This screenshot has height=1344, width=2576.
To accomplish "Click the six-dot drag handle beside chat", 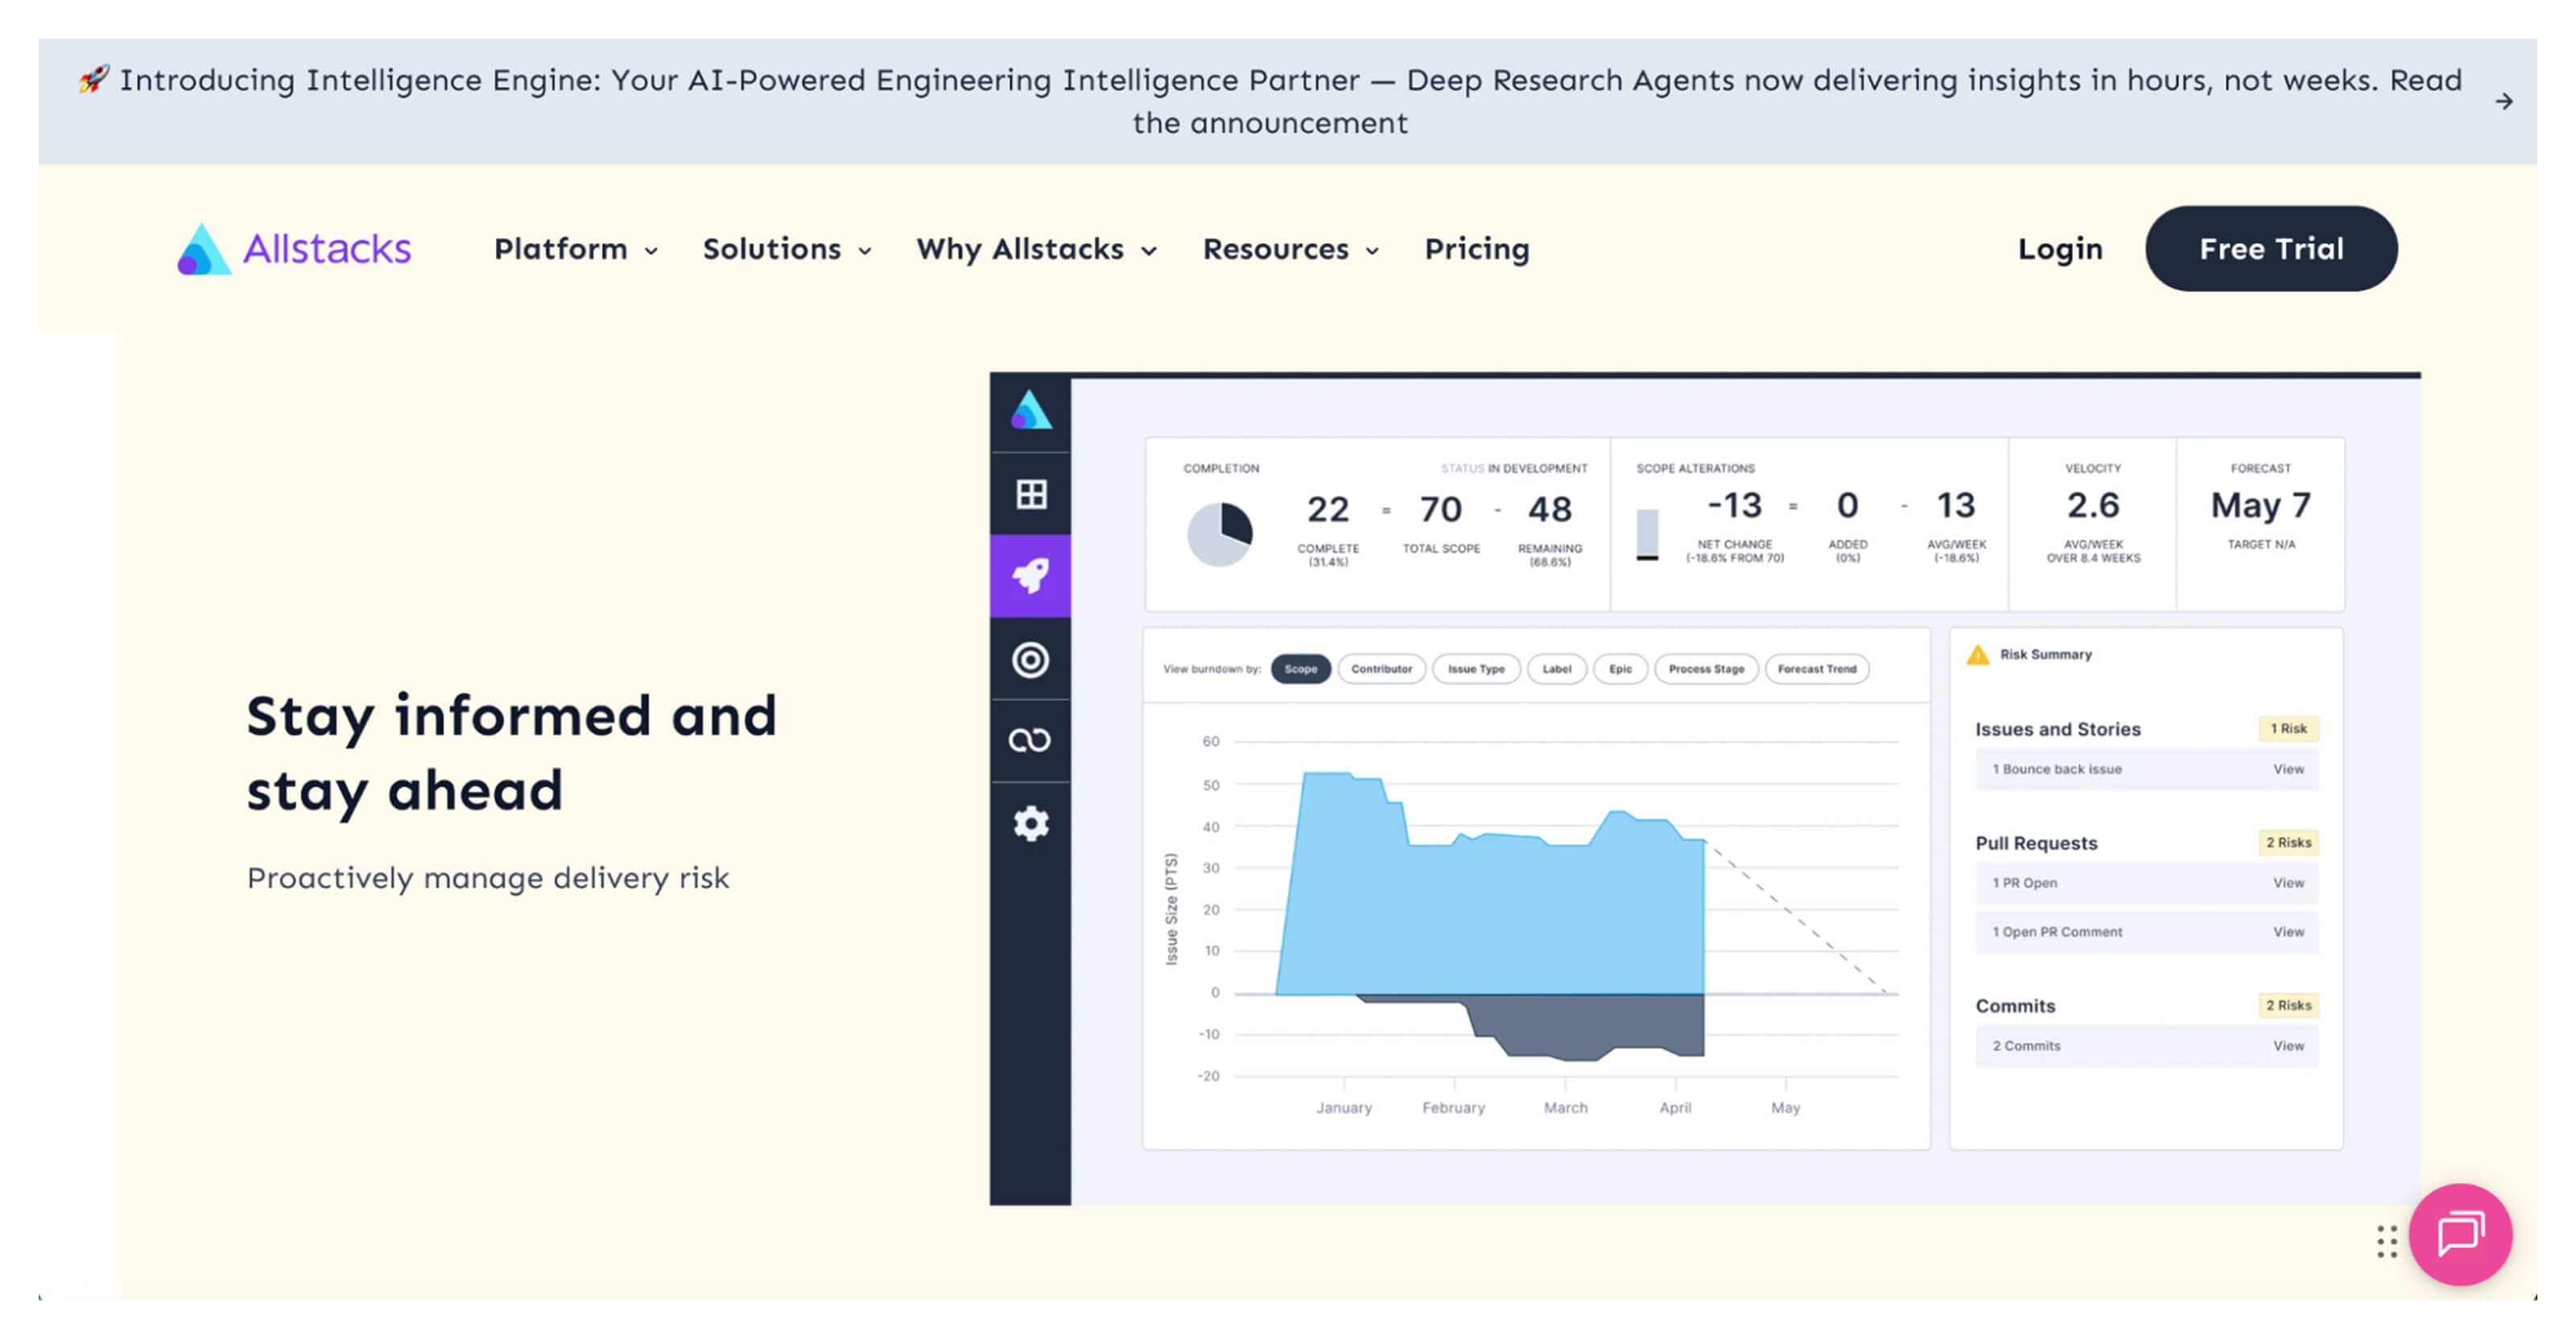I will 2387,1241.
